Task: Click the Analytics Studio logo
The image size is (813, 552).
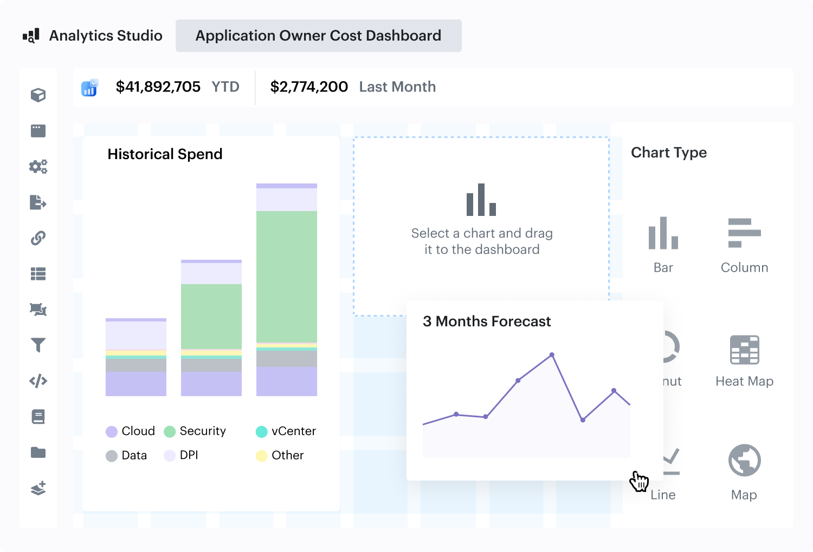Action: [x=31, y=36]
